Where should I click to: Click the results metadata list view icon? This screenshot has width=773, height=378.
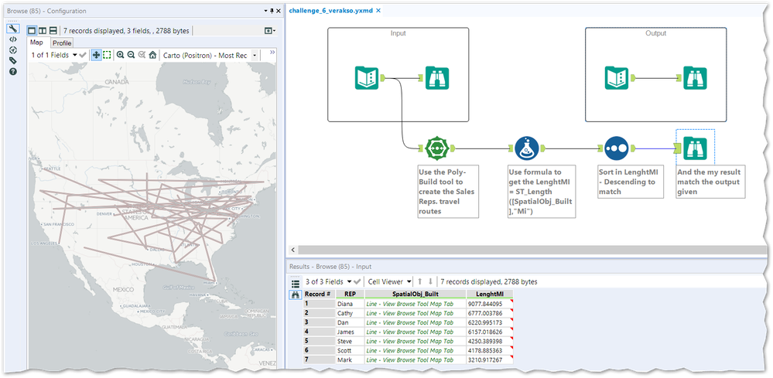pos(296,283)
